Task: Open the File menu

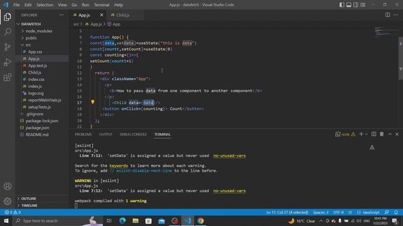Action: (x=16, y=5)
